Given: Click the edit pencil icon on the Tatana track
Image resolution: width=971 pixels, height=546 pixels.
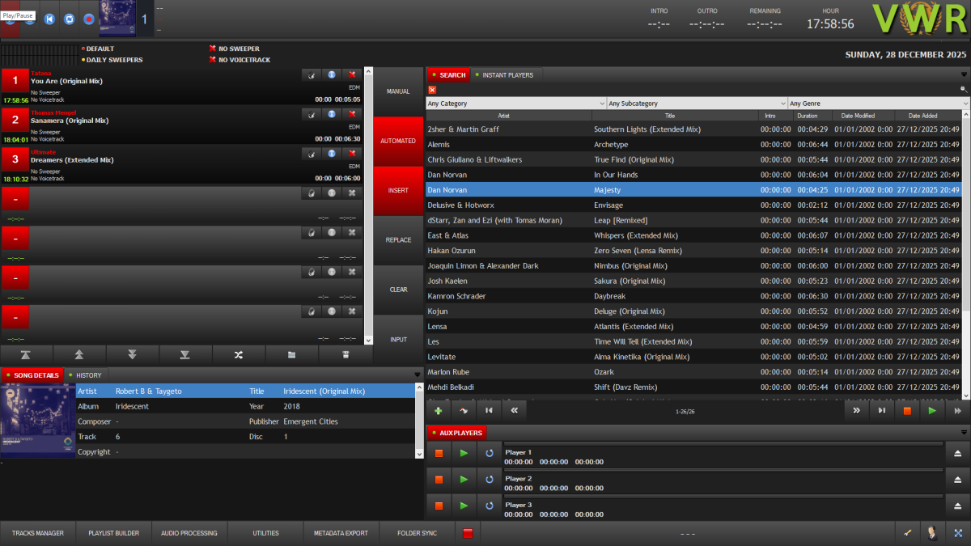Looking at the screenshot, I should click(x=312, y=74).
